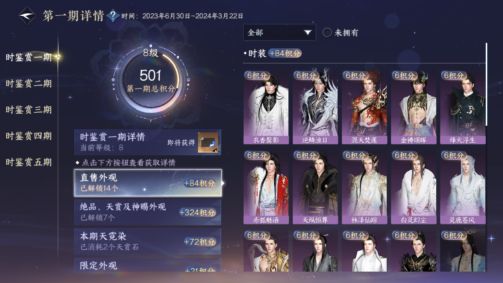The height and width of the screenshot is (283, 503).
Task: Toggle the 未拥有 radio filter
Action: point(340,33)
